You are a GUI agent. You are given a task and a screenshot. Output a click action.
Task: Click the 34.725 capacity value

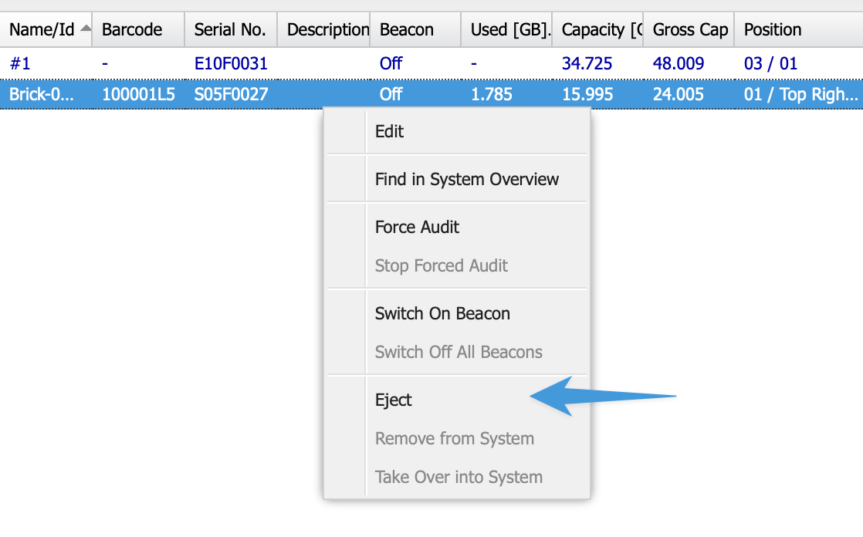pyautogui.click(x=587, y=63)
